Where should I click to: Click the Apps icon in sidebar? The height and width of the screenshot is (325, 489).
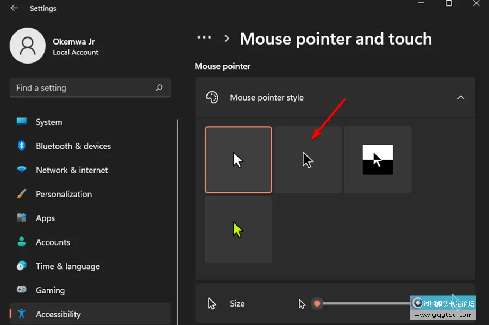tap(22, 218)
